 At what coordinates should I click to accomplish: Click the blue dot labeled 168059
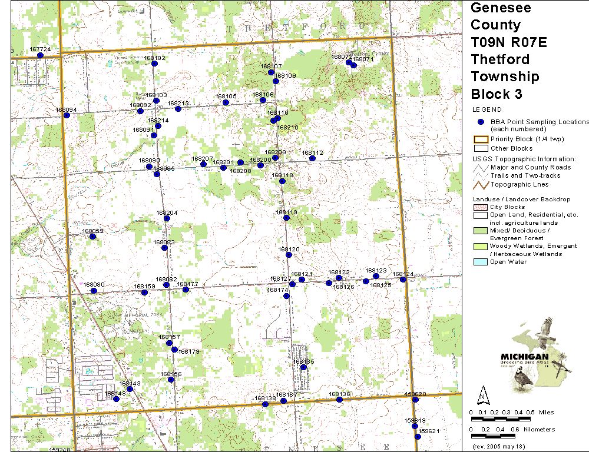pyautogui.click(x=92, y=237)
